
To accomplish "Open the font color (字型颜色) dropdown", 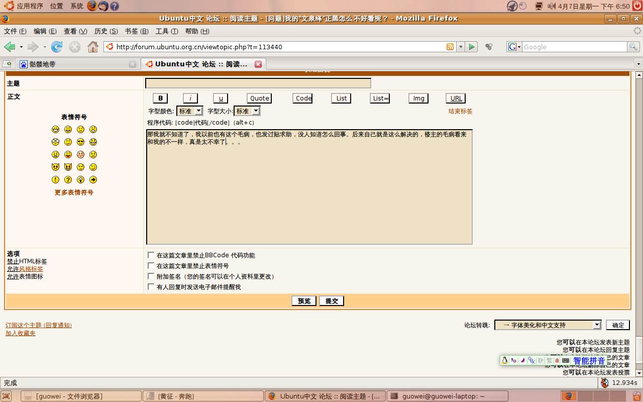I will 190,111.
